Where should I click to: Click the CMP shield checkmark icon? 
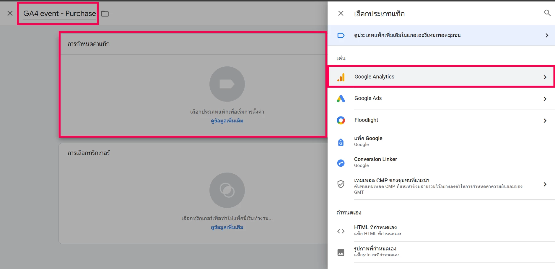pos(341,184)
